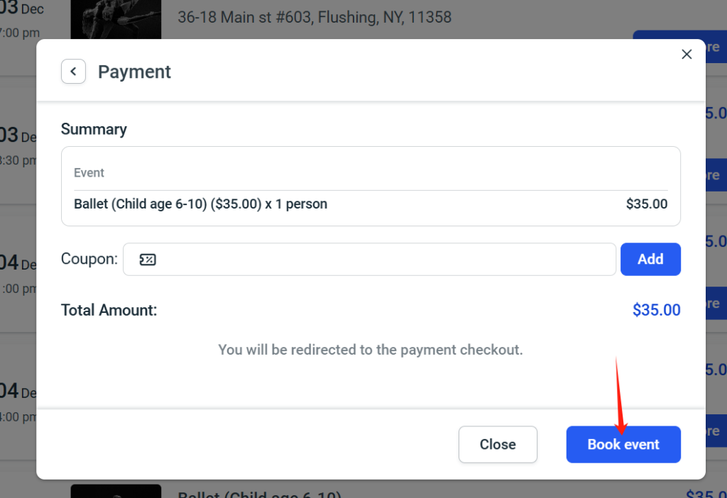Click the 36-18 Main st address text
The image size is (727, 498).
pyautogui.click(x=314, y=17)
